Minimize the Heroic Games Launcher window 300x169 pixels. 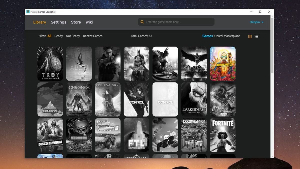251,12
